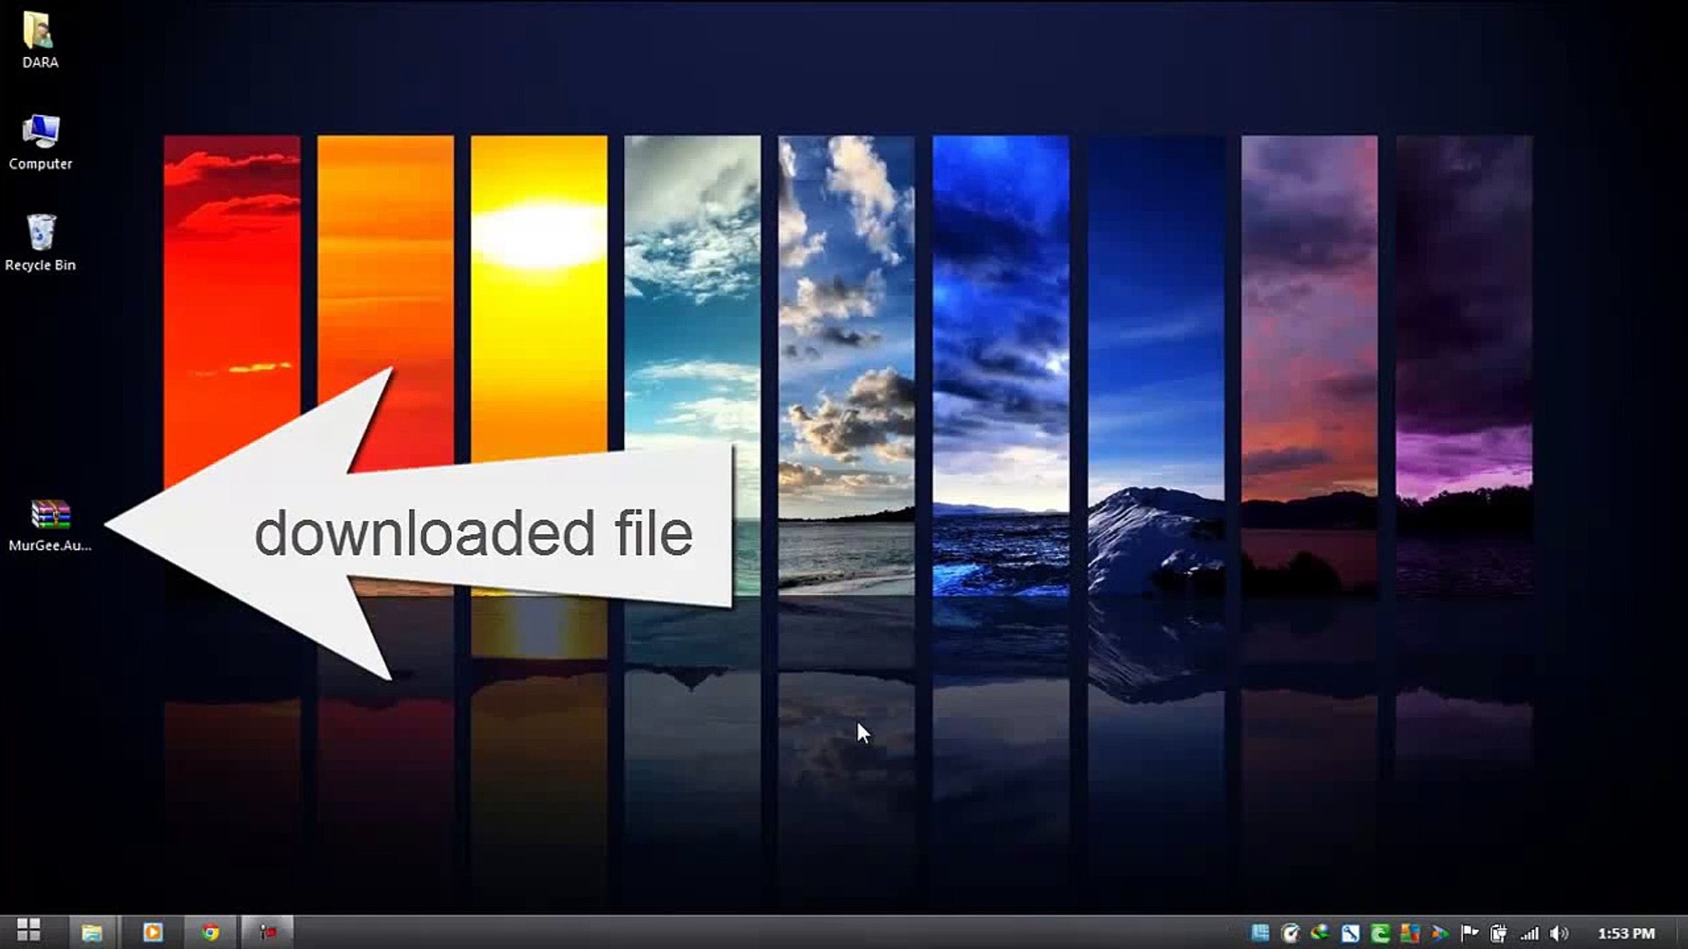The height and width of the screenshot is (949, 1688).
Task: Open the Windows Start menu button
Action: coord(28,931)
